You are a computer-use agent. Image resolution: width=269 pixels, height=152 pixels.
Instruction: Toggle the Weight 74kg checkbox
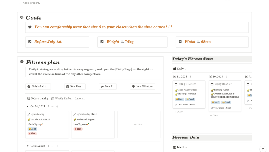102,42
